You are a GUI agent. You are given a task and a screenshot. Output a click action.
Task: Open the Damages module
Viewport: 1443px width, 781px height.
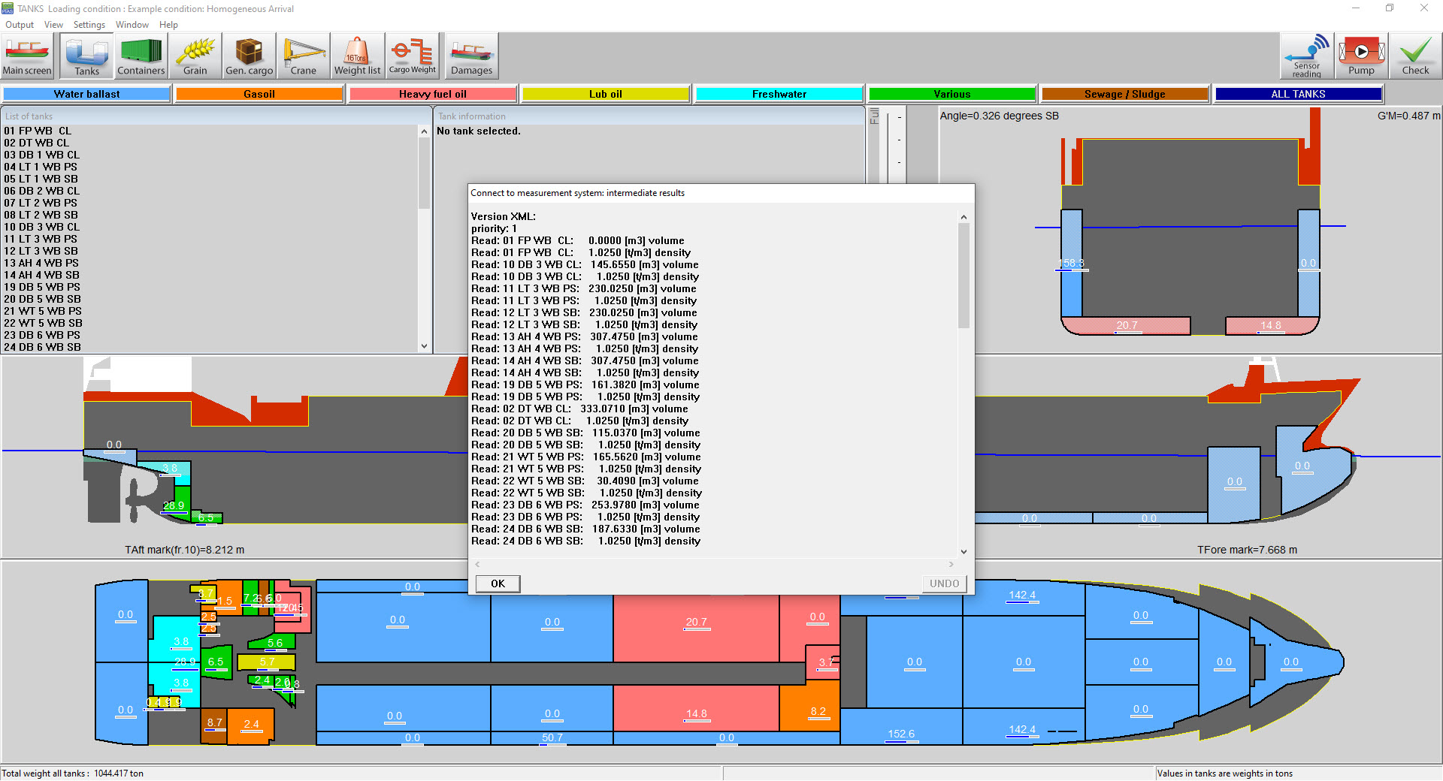tap(471, 56)
